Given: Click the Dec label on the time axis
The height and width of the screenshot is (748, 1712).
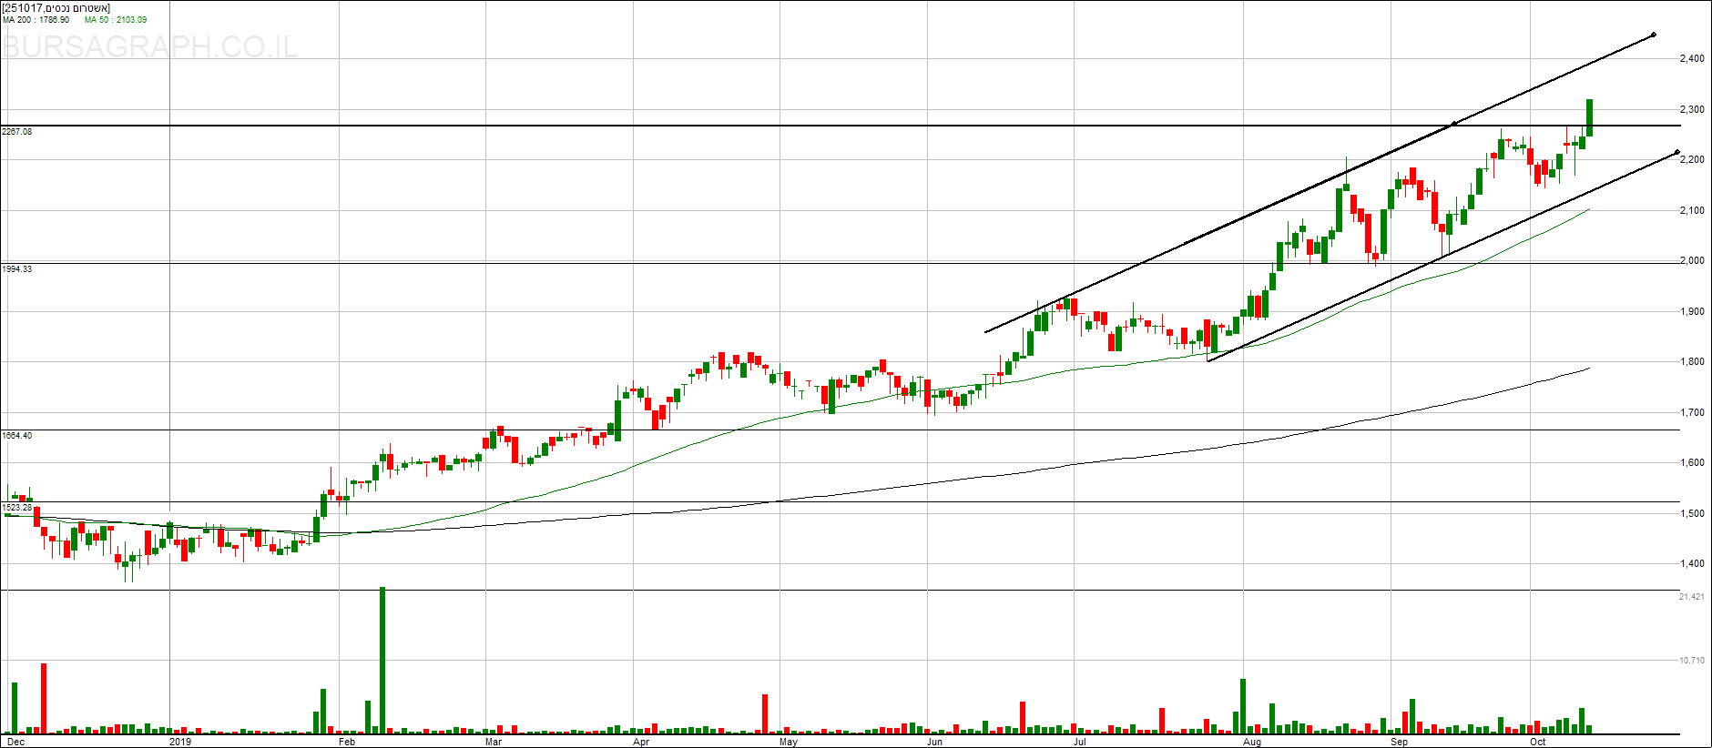Looking at the screenshot, I should (15, 743).
